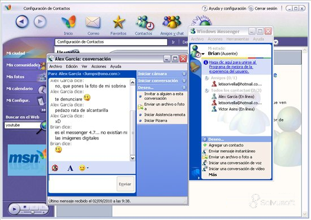Screen dimensions: 311x220
Task: Open the emoticon picker smiley
Action: (82, 168)
